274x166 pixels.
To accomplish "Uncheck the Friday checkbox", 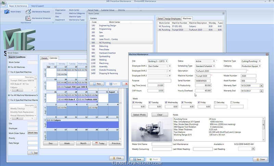I will pyautogui.click(x=199, y=102).
